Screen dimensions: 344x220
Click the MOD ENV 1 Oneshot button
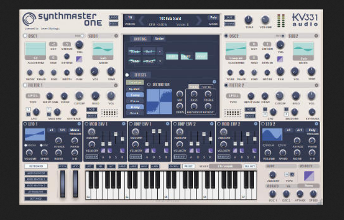point(92,157)
